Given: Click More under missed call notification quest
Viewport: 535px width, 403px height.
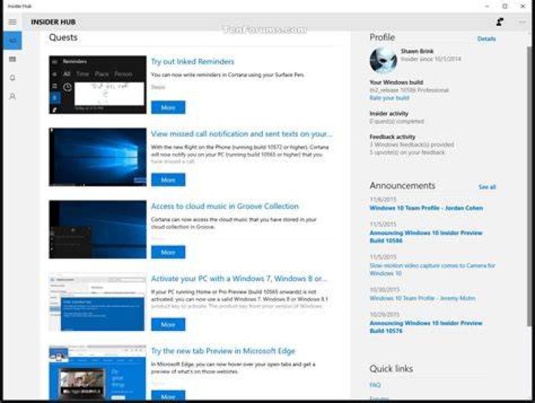Looking at the screenshot, I should tap(168, 180).
